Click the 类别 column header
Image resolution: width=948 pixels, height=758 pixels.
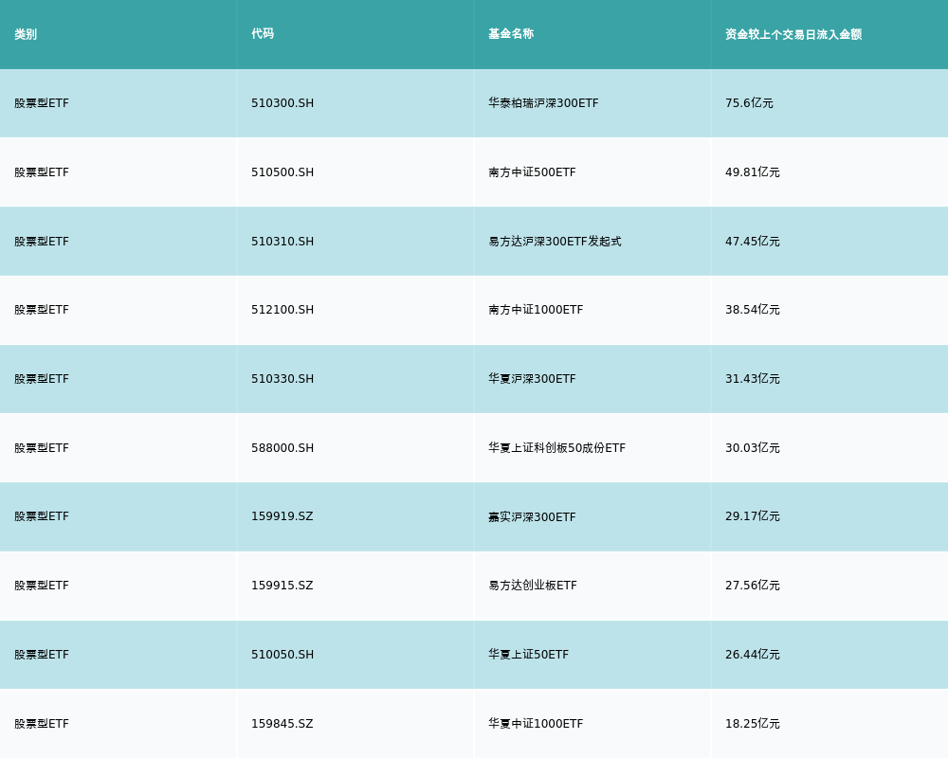coord(26,34)
